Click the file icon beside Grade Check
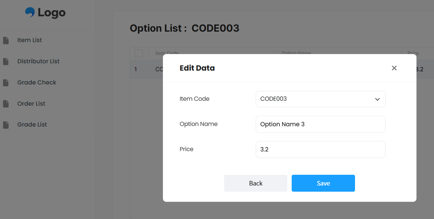The width and height of the screenshot is (434, 219). pos(6,83)
